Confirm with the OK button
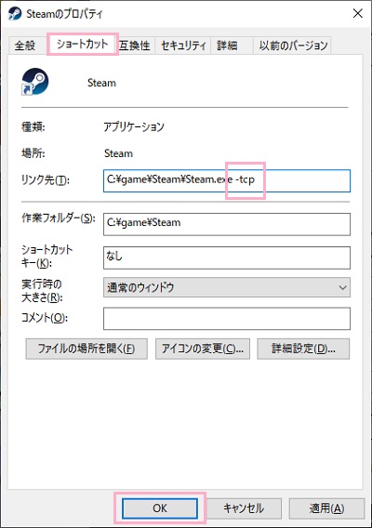The image size is (372, 528). [160, 508]
